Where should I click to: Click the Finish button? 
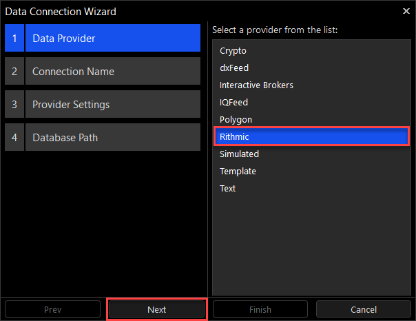point(259,310)
